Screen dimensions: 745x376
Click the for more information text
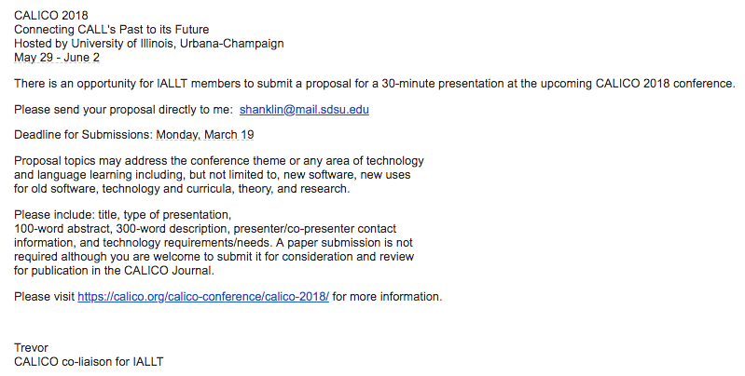(387, 297)
